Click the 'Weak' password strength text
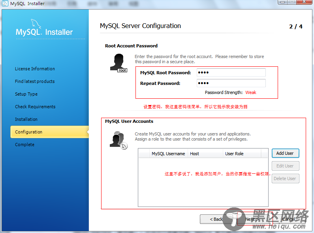Screen dimensions: 314x233 tap(251, 92)
